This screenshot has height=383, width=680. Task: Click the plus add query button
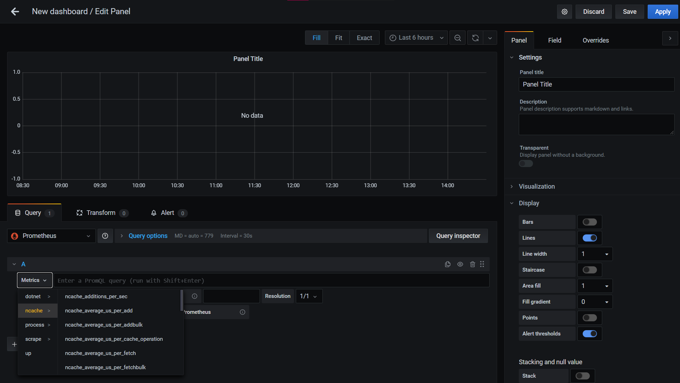point(14,344)
